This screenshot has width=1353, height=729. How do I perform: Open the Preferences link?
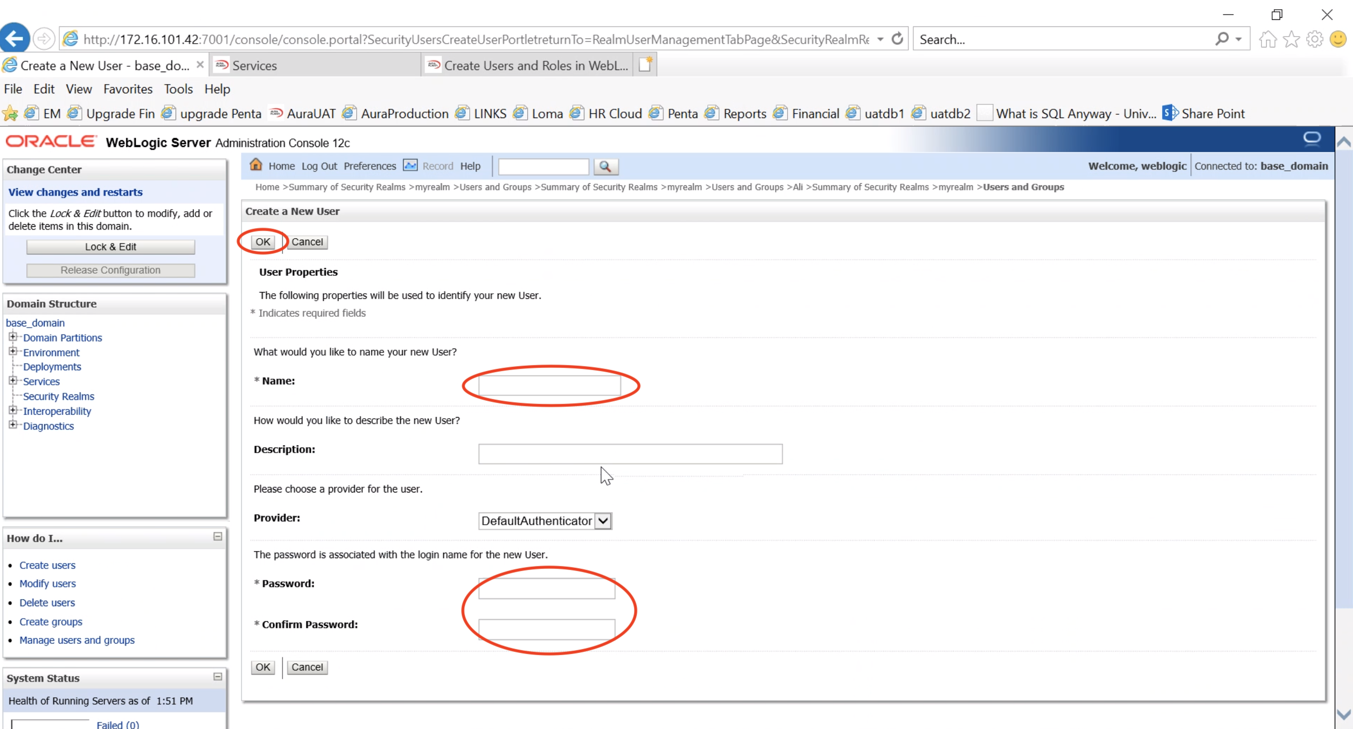[x=369, y=166]
